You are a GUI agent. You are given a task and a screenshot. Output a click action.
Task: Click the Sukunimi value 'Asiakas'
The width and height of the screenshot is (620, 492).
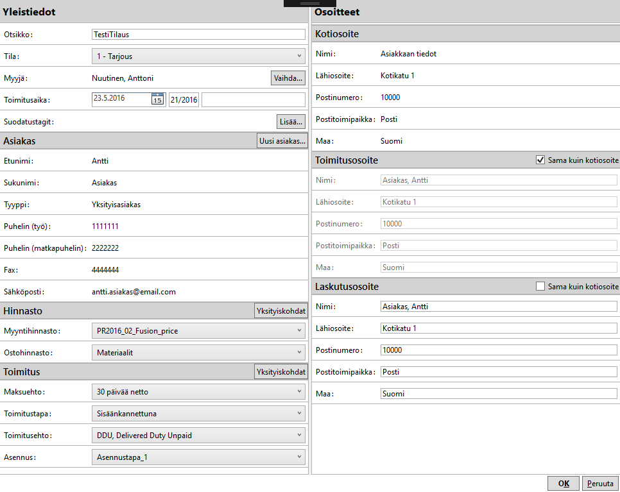point(105,183)
